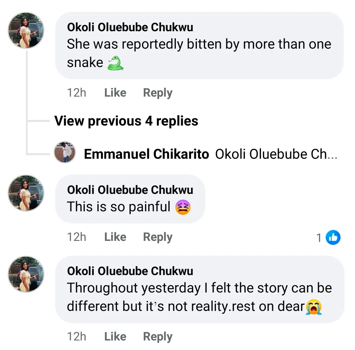Image resolution: width=355 pixels, height=350 pixels.
Task: Open Okoli Oluebube Chukwu name on first comment
Action: coord(130,28)
